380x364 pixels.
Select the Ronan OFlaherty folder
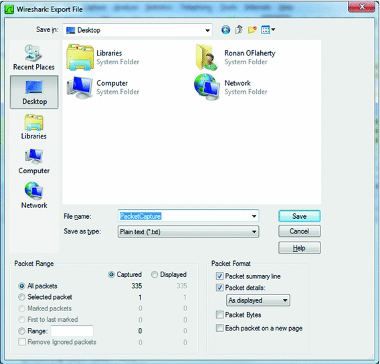235,58
